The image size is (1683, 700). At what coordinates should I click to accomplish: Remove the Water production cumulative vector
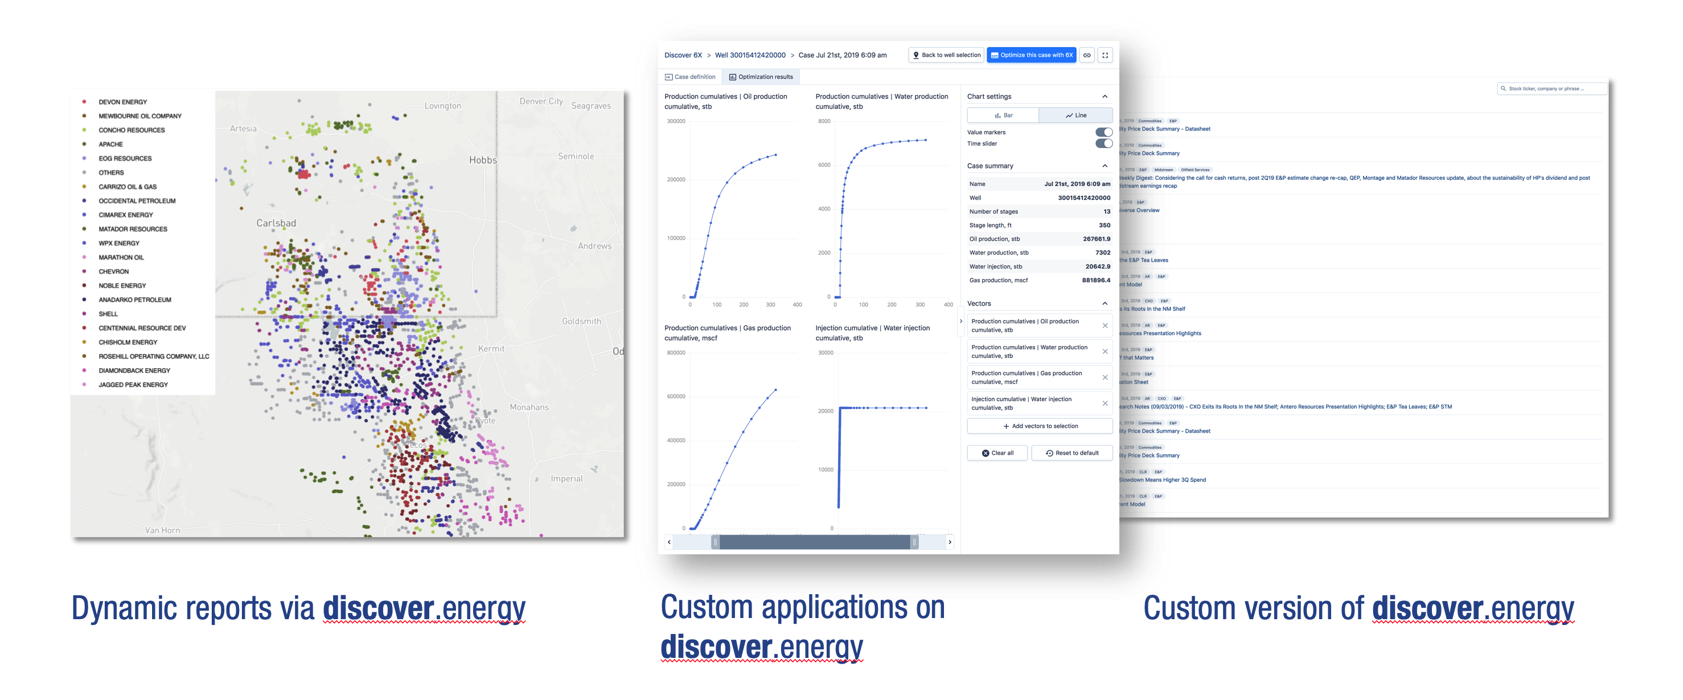pos(1105,352)
